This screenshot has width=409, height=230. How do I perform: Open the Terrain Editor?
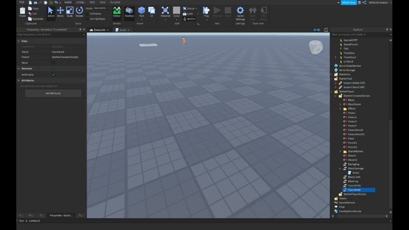116,12
